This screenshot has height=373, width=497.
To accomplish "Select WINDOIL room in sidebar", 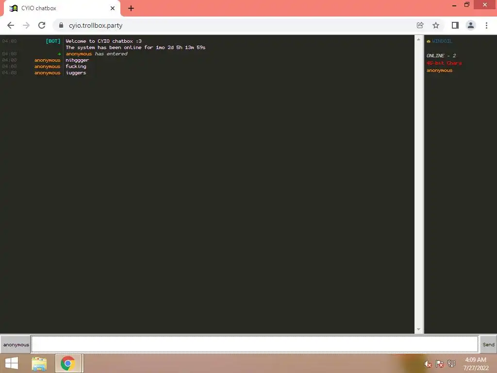I will point(442,41).
